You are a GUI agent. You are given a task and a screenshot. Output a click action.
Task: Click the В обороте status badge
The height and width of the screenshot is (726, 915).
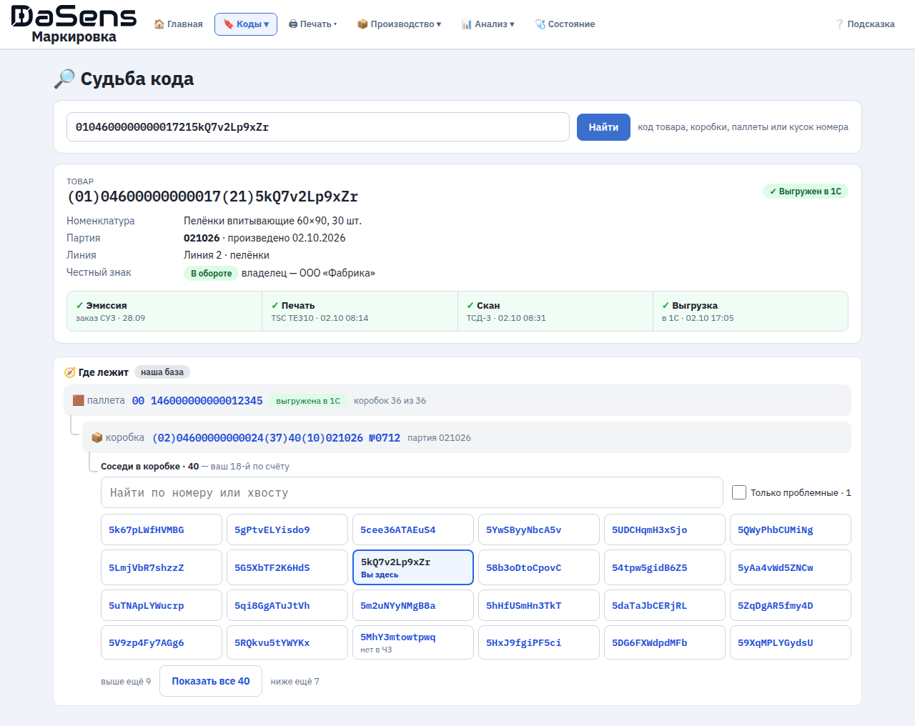click(211, 273)
